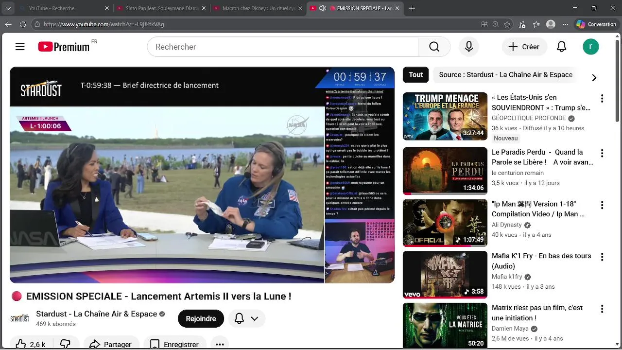Viewport: 622px width, 350px height.
Task: Open the YouTube guide hamburger menu
Action: [20, 47]
